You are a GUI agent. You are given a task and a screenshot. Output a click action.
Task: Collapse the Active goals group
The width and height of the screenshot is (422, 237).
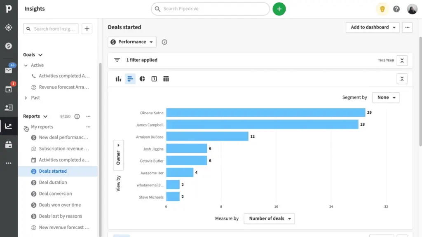pos(26,66)
